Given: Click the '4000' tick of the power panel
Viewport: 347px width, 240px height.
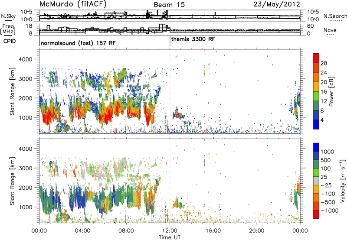Looking at the screenshot, I should point(26,59).
